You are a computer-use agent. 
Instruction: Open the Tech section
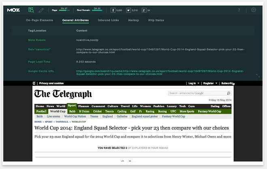tap(182, 106)
